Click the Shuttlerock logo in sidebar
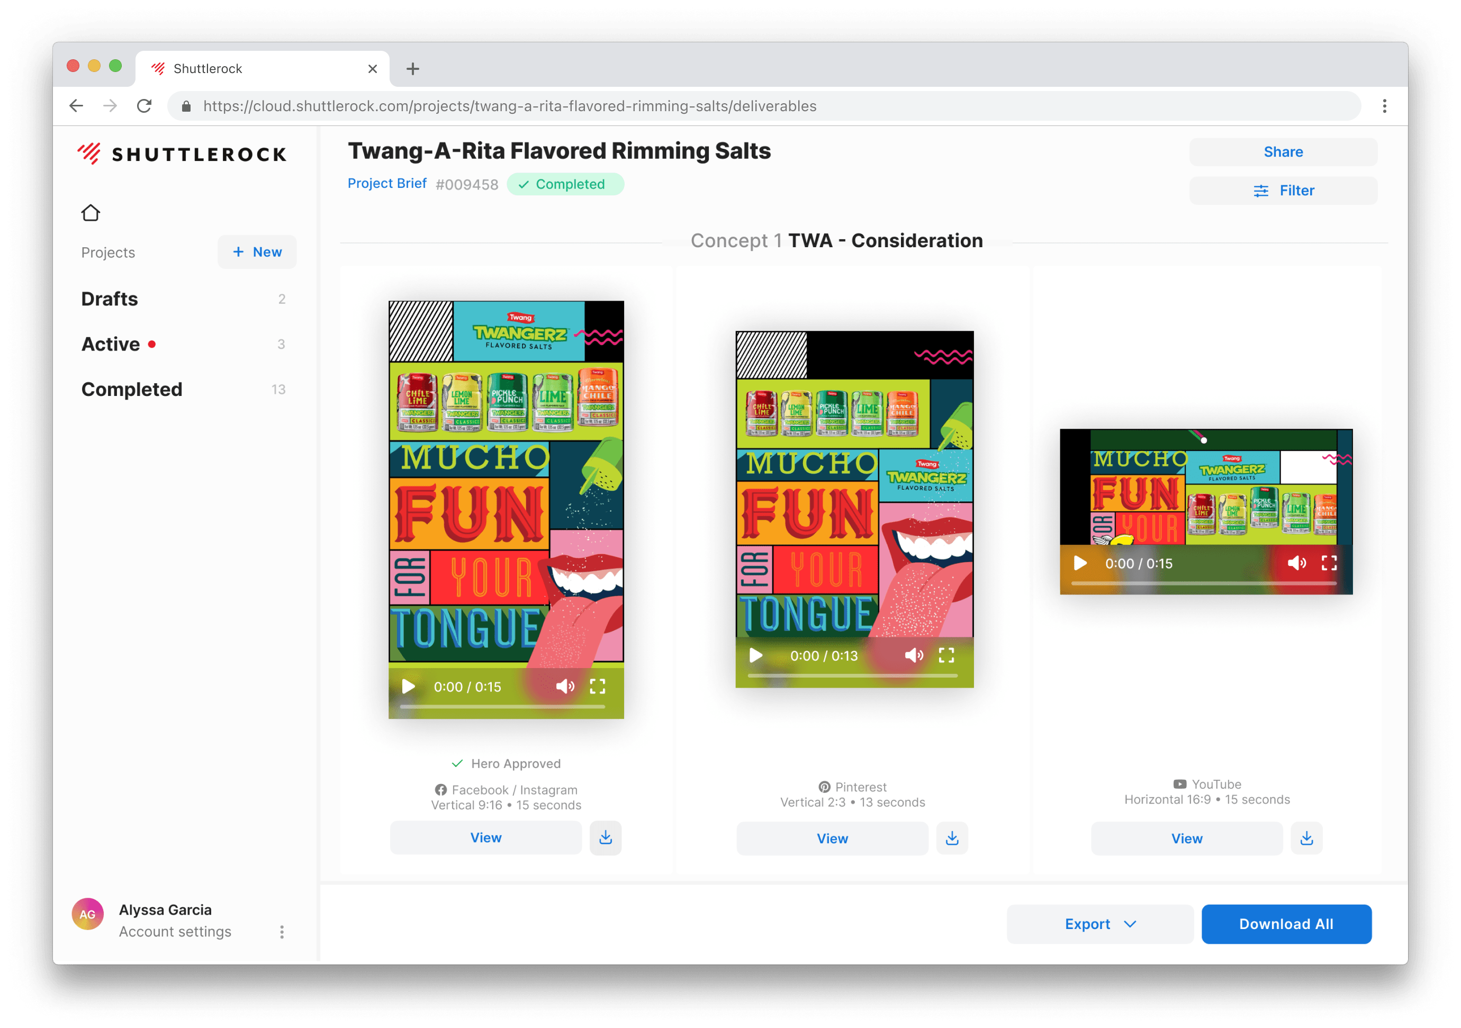The height and width of the screenshot is (1028, 1461). point(182,154)
